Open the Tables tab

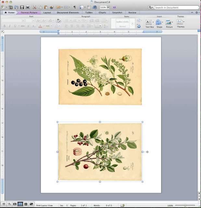(x=89, y=13)
